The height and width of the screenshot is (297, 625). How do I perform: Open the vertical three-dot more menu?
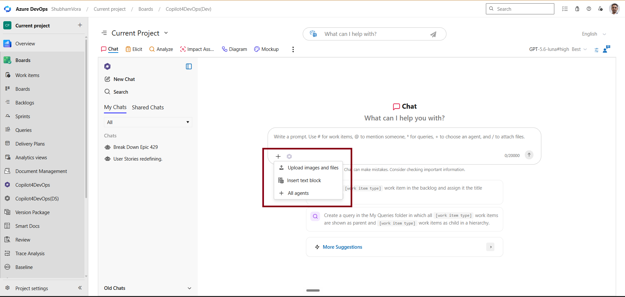(x=293, y=49)
